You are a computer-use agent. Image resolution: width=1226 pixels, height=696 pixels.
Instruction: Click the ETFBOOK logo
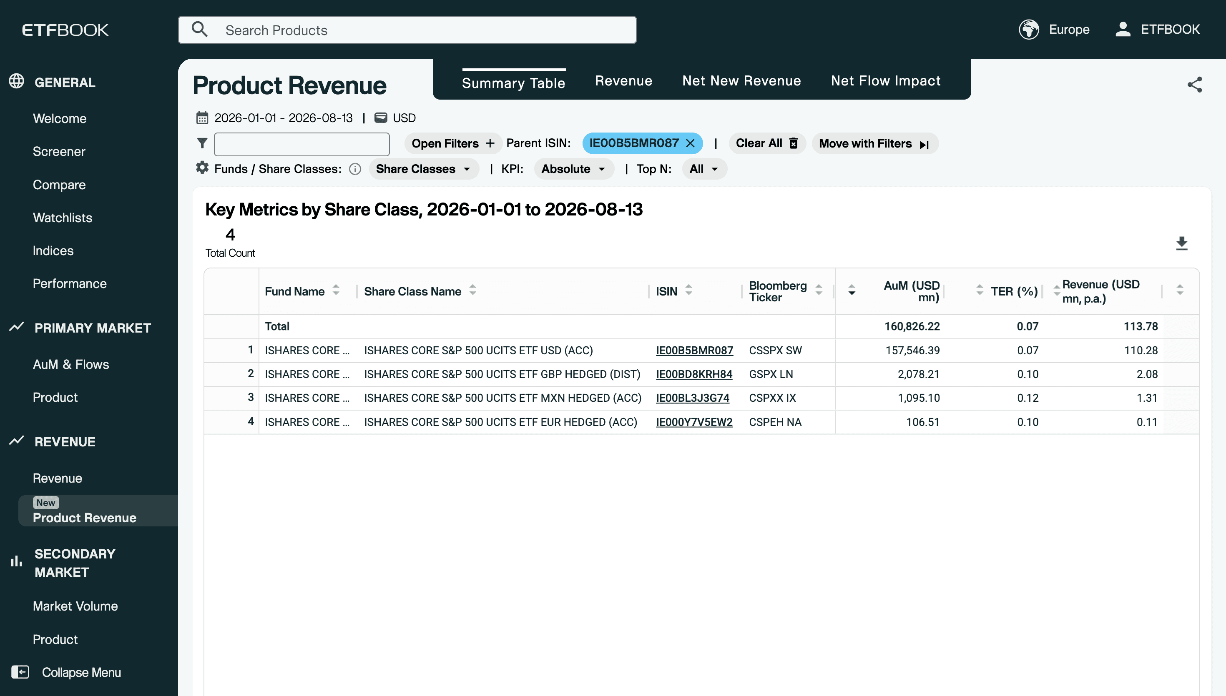[65, 30]
